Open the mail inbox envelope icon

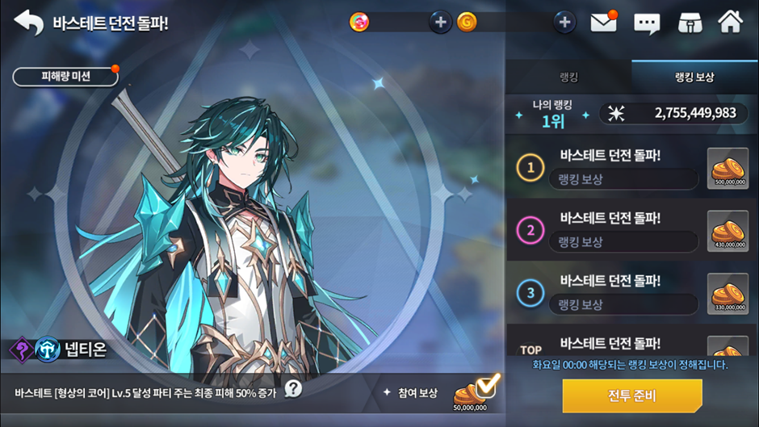604,23
